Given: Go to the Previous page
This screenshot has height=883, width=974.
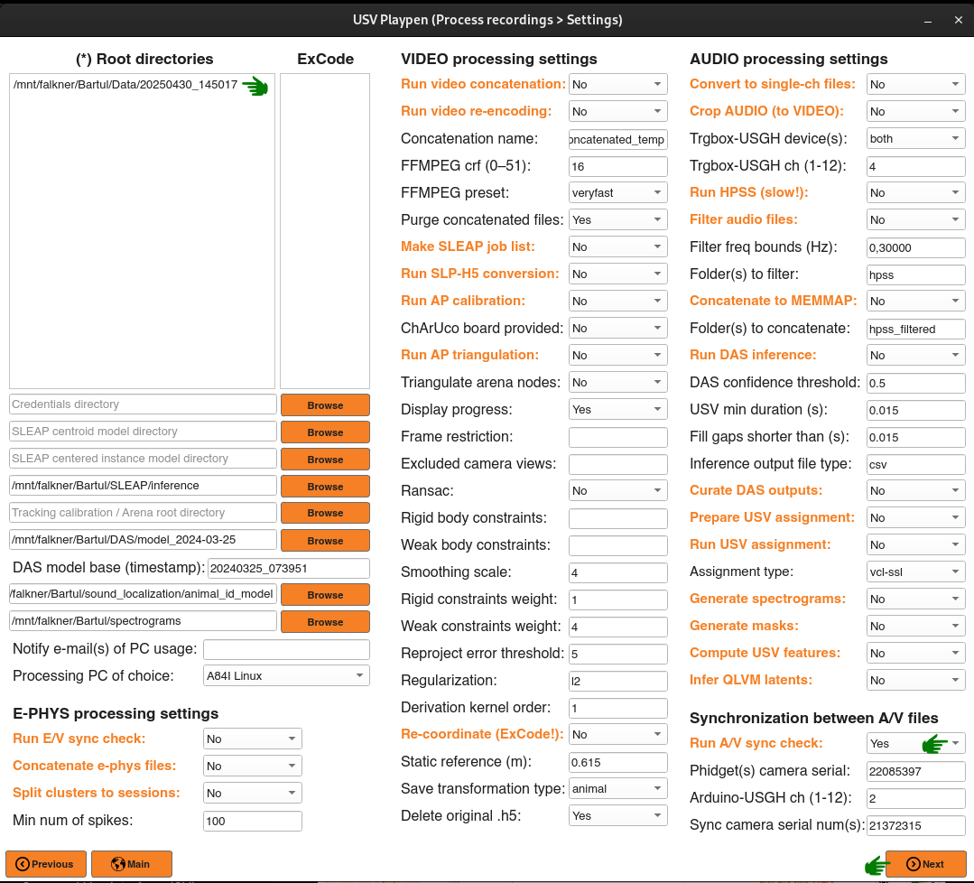Looking at the screenshot, I should coord(46,864).
